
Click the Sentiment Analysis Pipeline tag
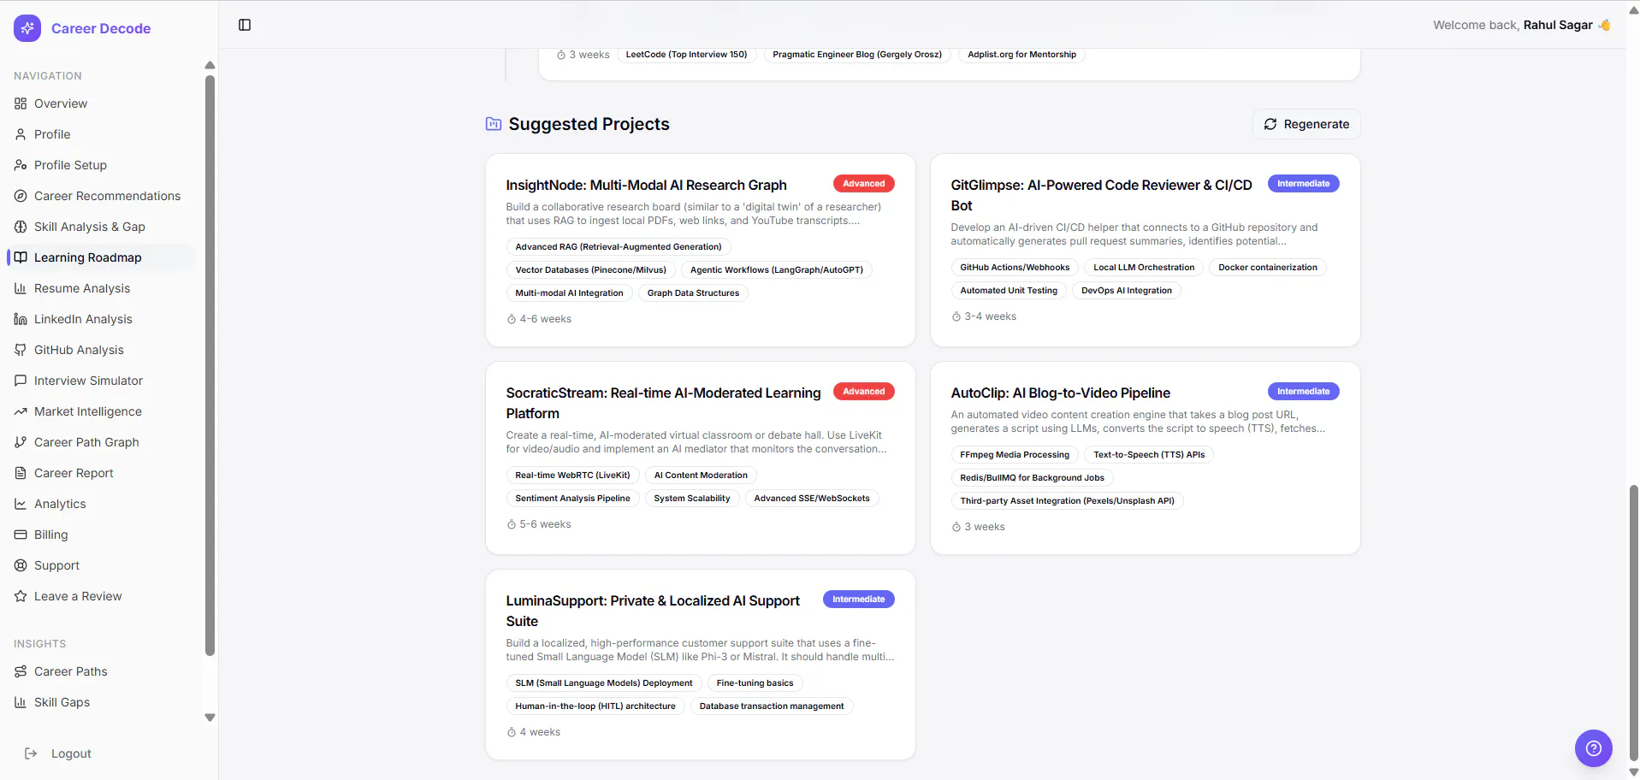tap(572, 498)
